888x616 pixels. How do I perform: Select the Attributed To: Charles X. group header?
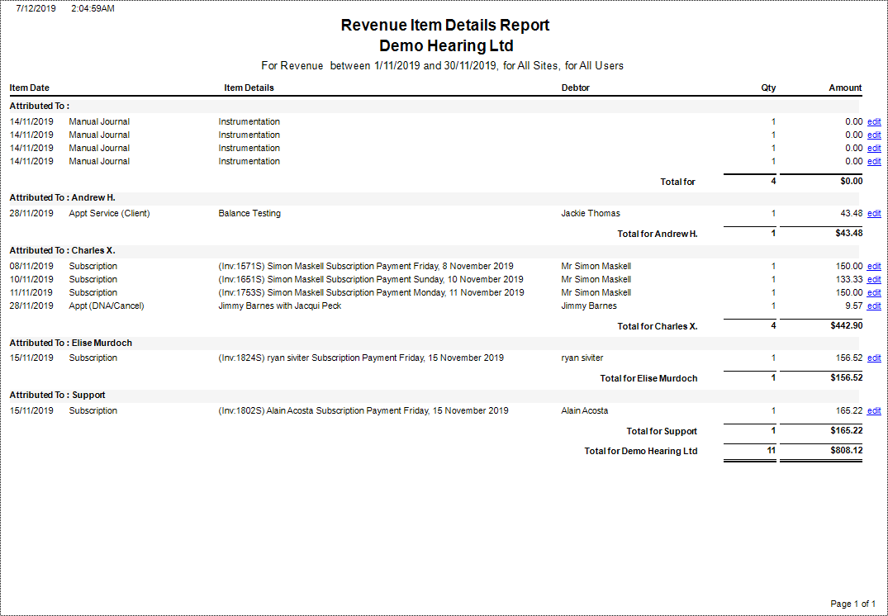[63, 250]
